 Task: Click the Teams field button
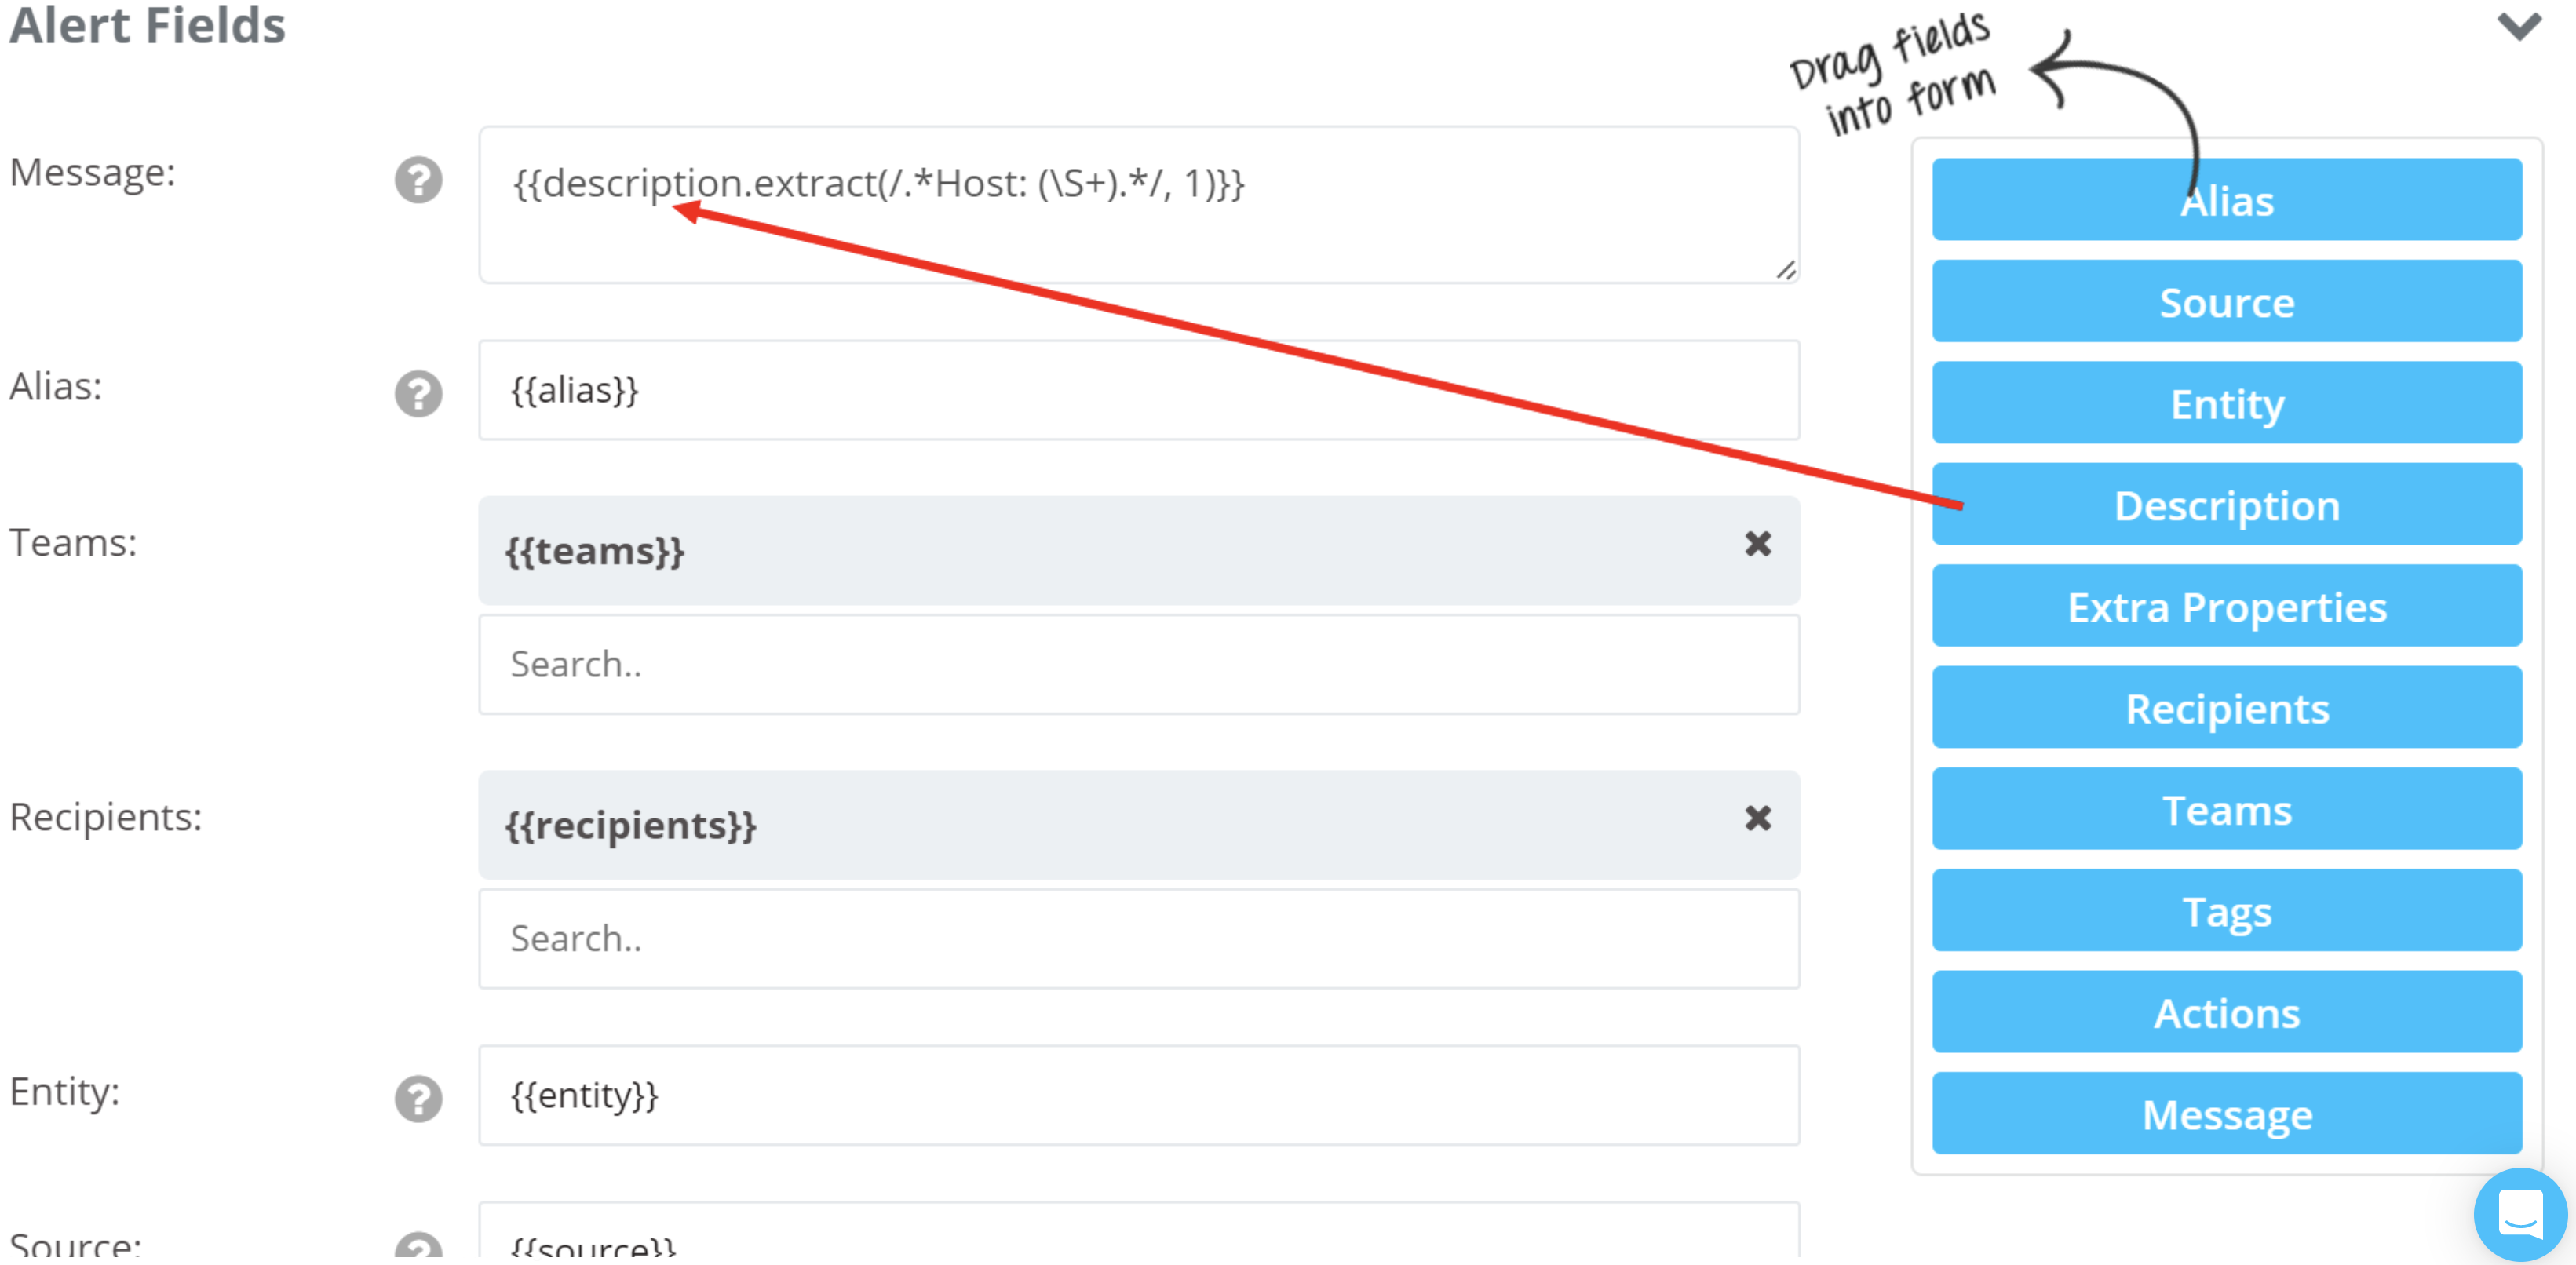[x=2229, y=810]
